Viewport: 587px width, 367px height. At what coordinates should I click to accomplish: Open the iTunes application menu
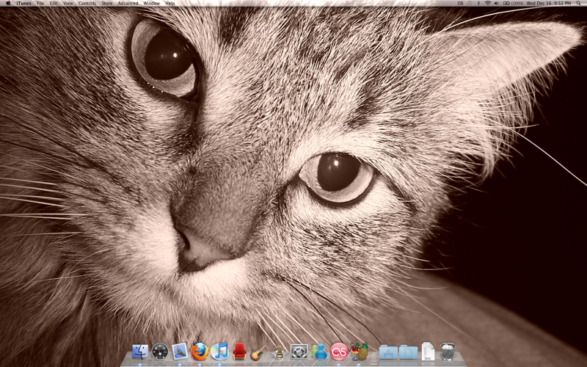23,3
